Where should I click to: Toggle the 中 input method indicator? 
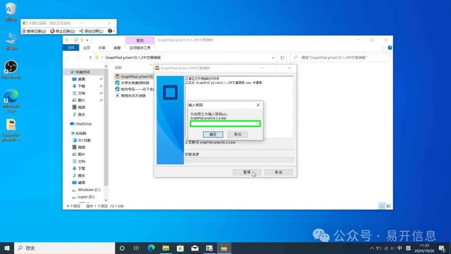pos(400,248)
